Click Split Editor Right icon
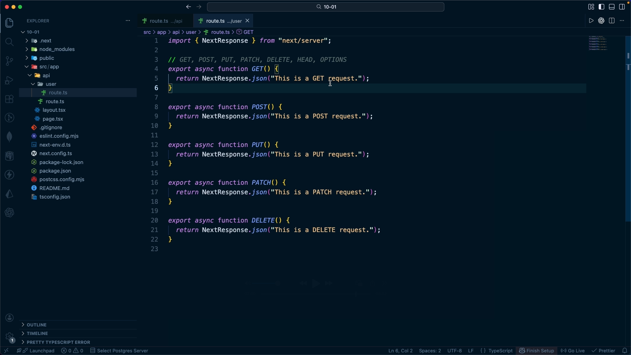This screenshot has width=631, height=355. click(x=612, y=21)
